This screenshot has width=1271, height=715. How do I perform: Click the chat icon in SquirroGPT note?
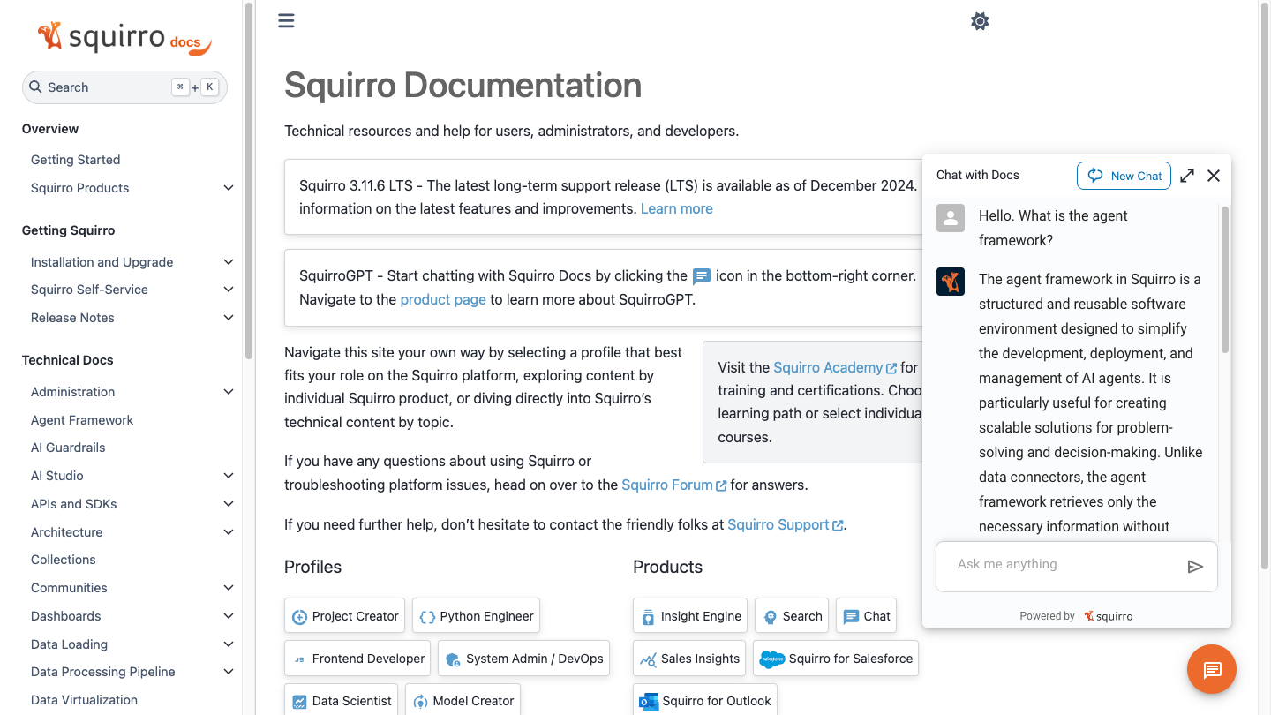pos(702,276)
